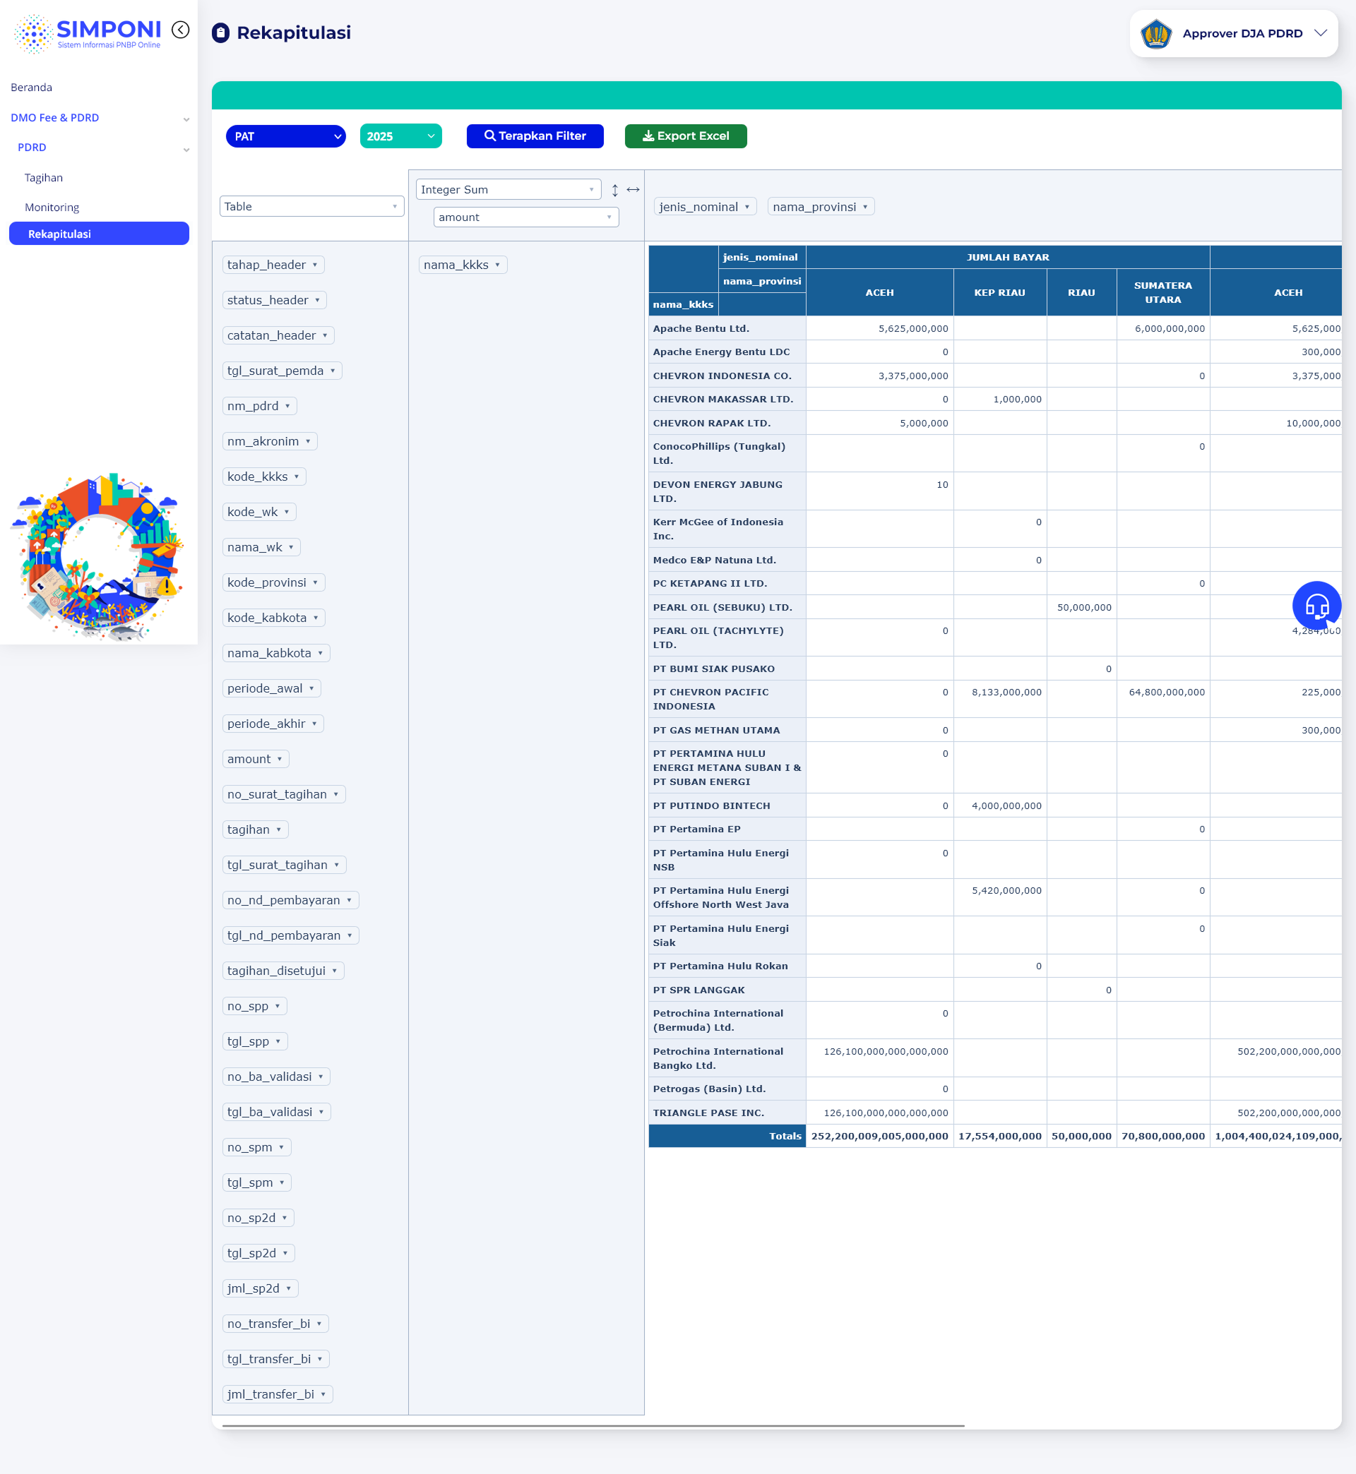This screenshot has height=1474, width=1356.
Task: Open the headset support chat icon
Action: point(1316,606)
